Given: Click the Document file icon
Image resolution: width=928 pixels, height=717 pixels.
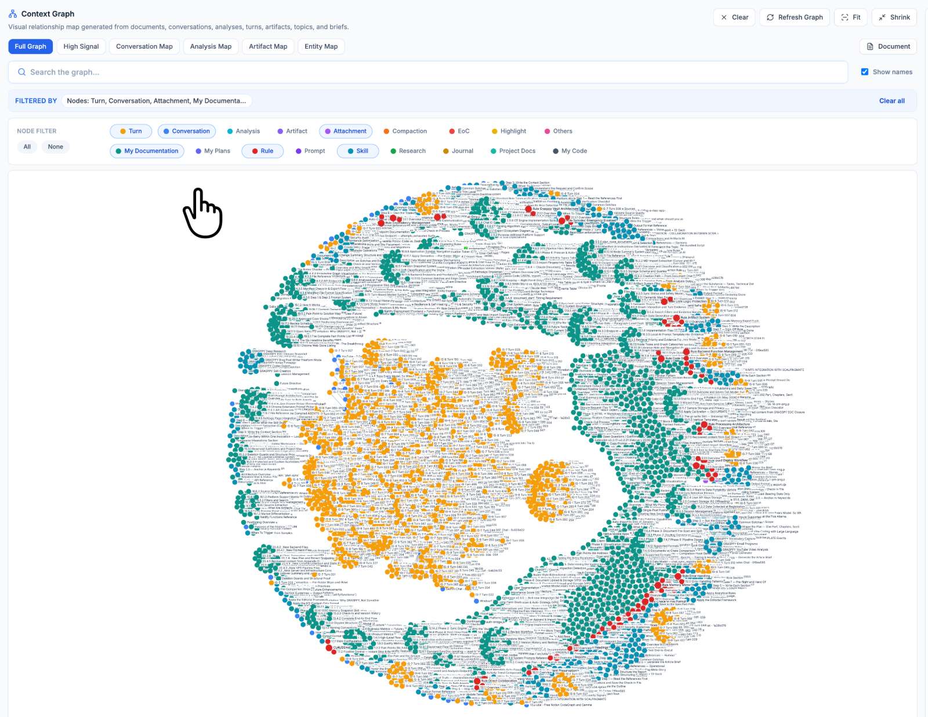Looking at the screenshot, I should click(x=870, y=46).
